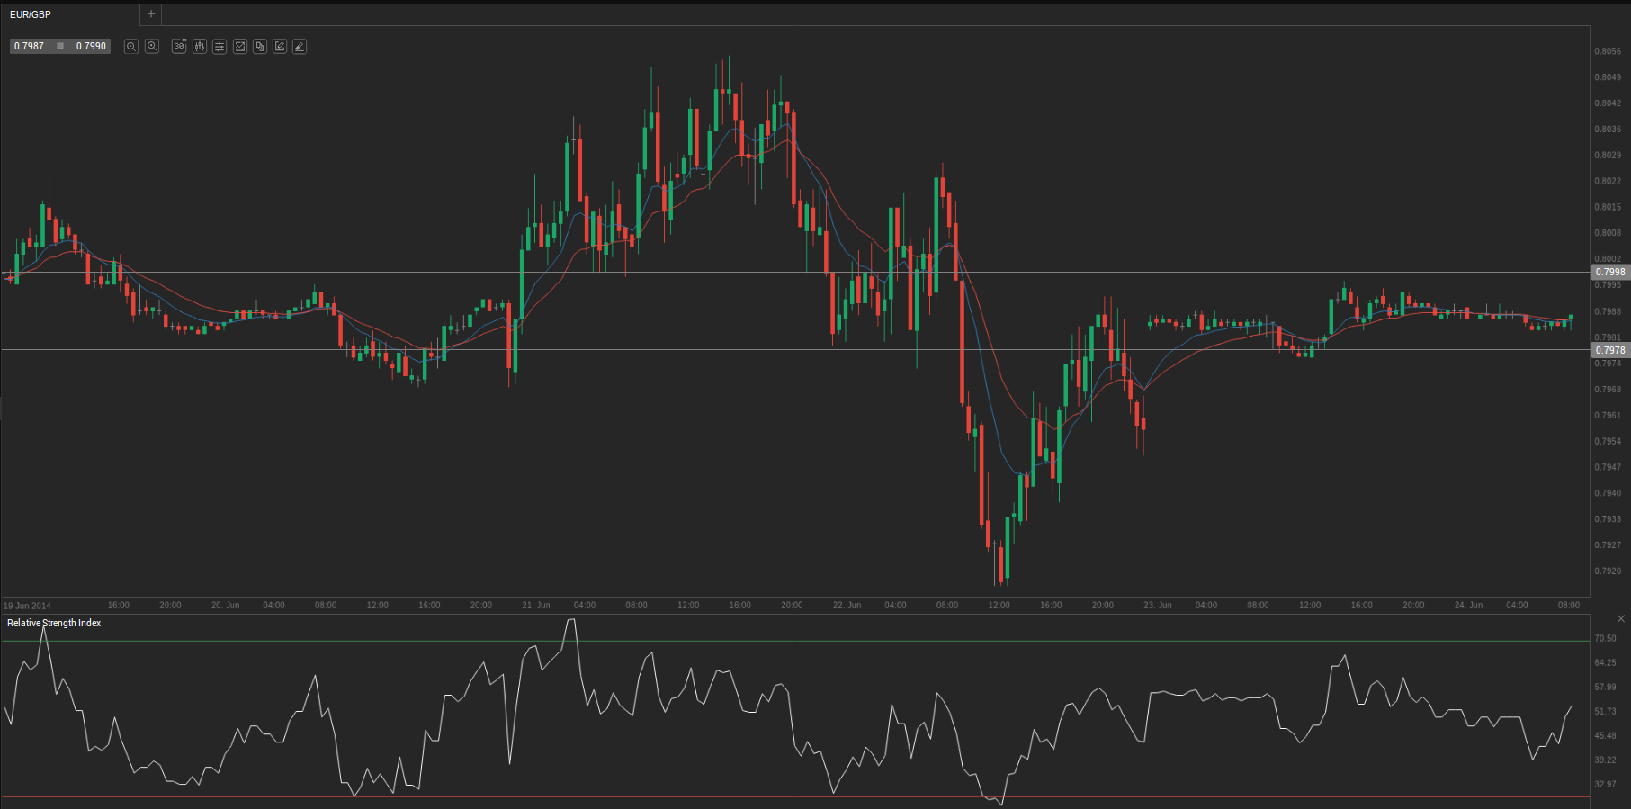Click the zoom out magnifier icon
This screenshot has height=809, width=1631.
click(x=131, y=47)
